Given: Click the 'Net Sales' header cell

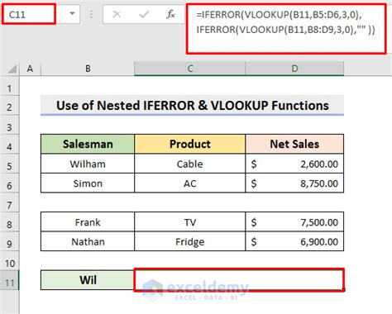Looking at the screenshot, I should [x=294, y=144].
